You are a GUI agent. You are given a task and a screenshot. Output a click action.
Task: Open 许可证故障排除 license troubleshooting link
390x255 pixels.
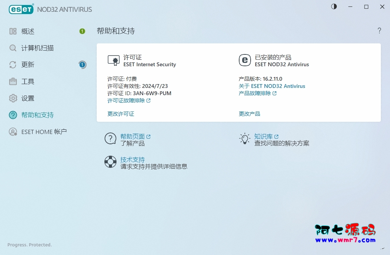[x=126, y=100]
